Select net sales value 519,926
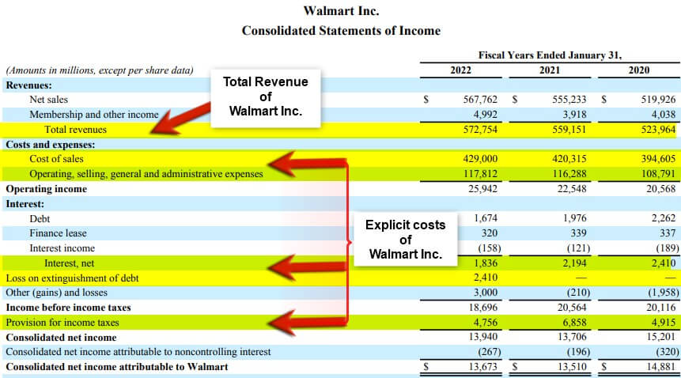Screen dimensions: 681x378 pyautogui.click(x=658, y=100)
